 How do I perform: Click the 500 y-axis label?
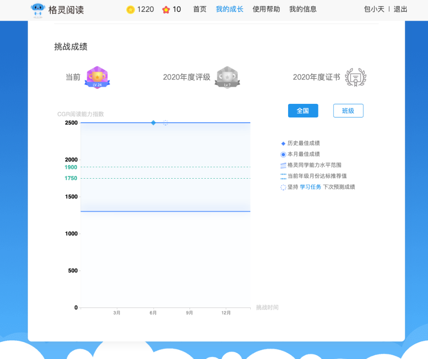73,271
